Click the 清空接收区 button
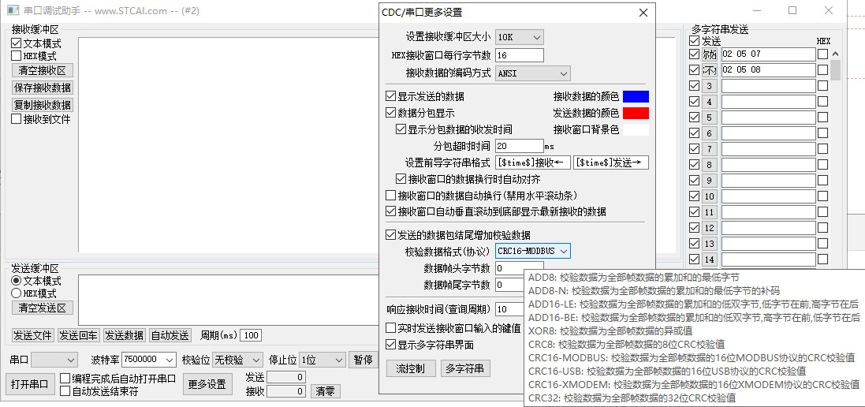 (x=42, y=70)
